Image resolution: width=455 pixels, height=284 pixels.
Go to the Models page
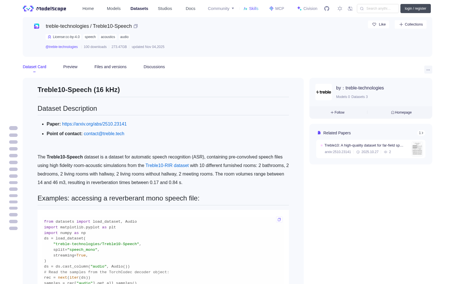coord(114,9)
